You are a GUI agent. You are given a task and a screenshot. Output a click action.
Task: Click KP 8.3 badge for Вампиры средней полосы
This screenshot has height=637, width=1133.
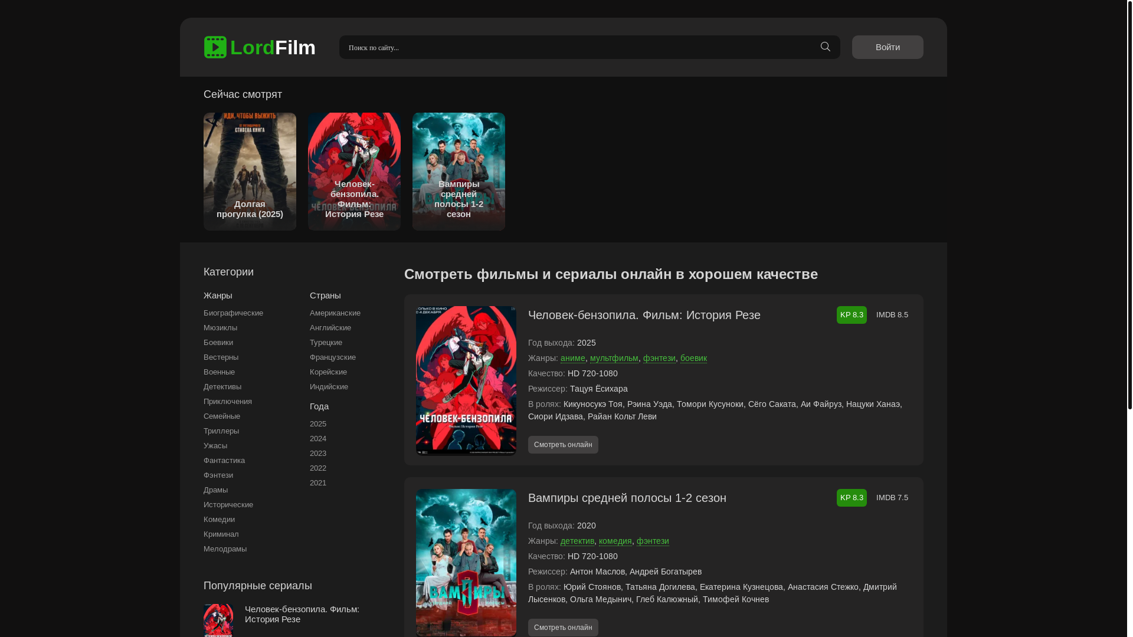pyautogui.click(x=852, y=498)
